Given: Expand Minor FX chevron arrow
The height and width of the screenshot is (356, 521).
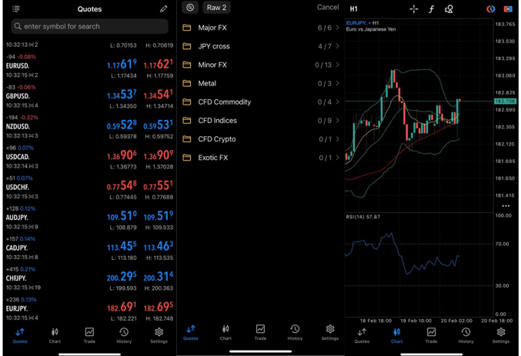Looking at the screenshot, I should [338, 65].
